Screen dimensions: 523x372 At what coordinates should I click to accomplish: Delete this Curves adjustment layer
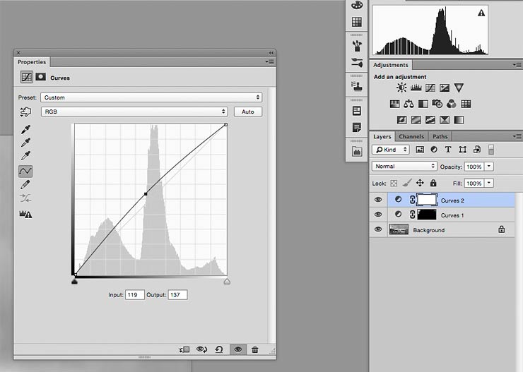coord(255,349)
